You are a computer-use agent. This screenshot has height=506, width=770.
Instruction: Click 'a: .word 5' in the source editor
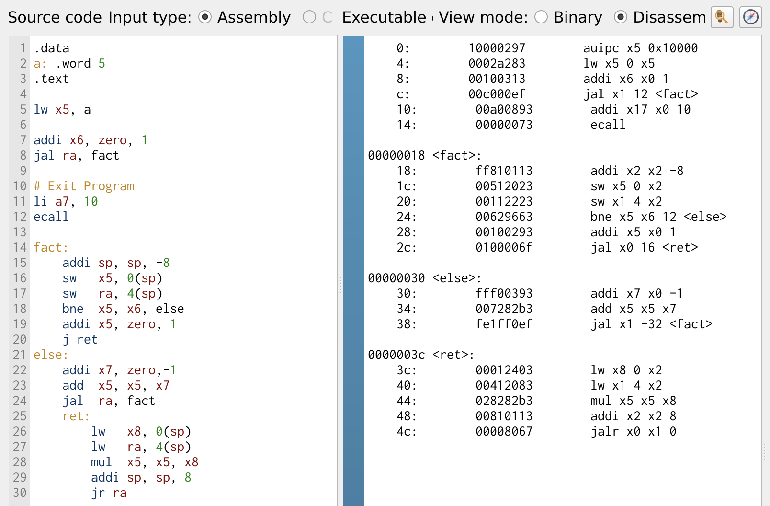point(69,63)
